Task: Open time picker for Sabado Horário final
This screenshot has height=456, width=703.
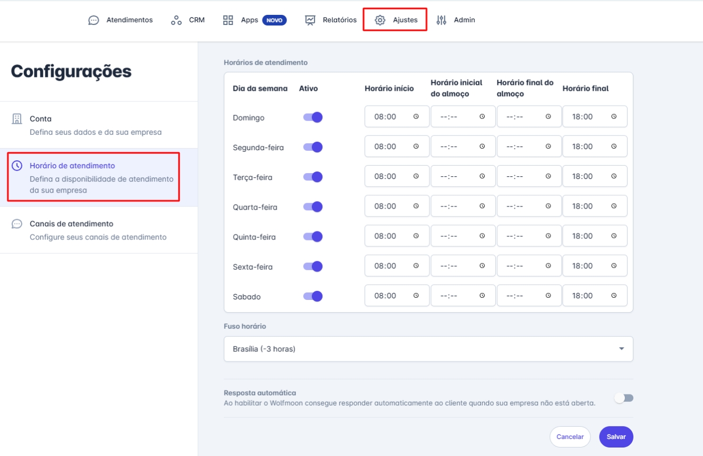Action: tap(614, 296)
